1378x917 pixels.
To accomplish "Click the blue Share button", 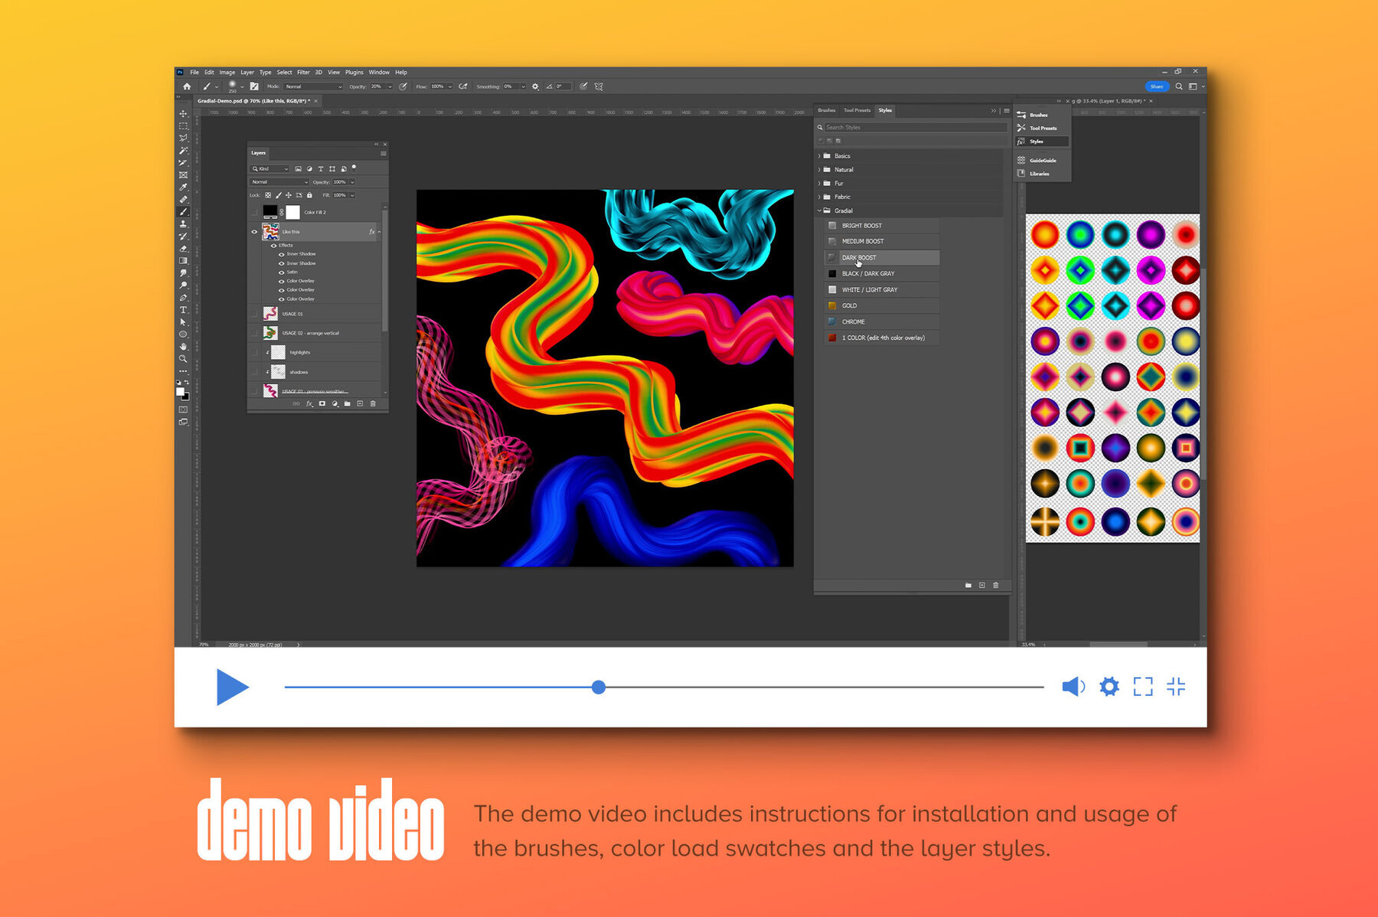I will tap(1156, 86).
